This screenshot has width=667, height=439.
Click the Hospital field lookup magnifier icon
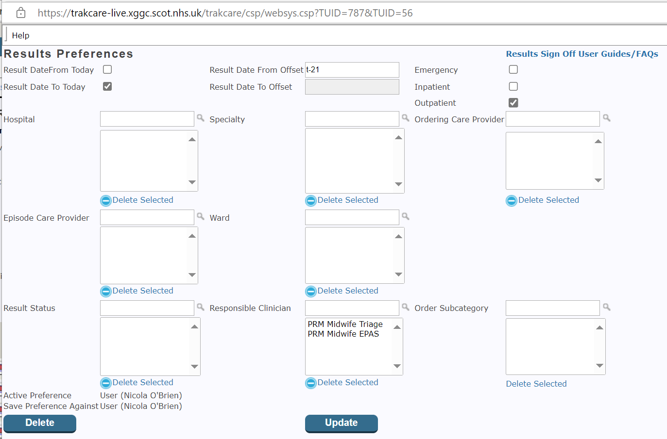[x=201, y=118]
